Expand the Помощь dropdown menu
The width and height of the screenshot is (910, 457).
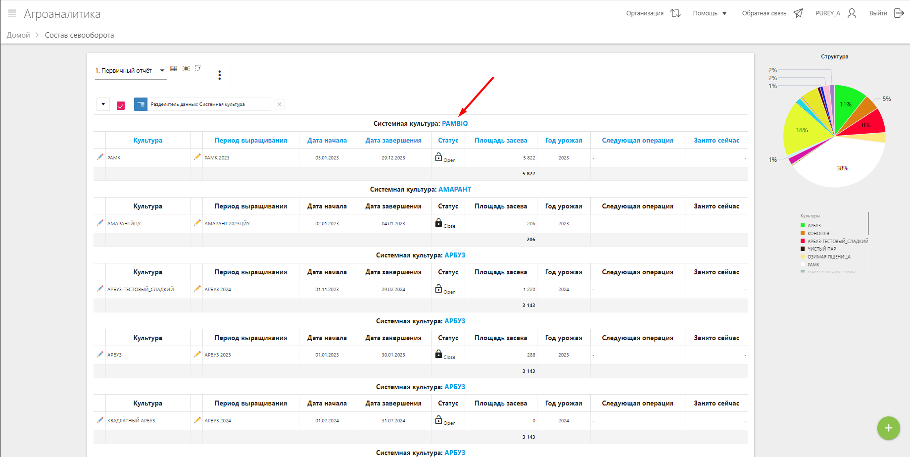click(710, 13)
